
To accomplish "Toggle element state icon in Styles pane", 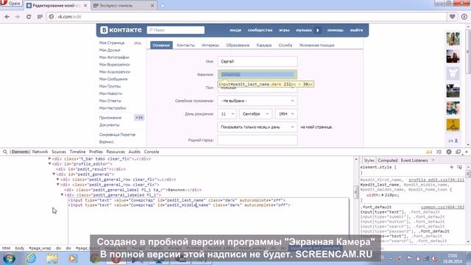I will tap(459, 167).
